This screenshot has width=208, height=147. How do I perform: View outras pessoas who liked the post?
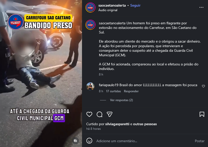click(x=145, y=124)
